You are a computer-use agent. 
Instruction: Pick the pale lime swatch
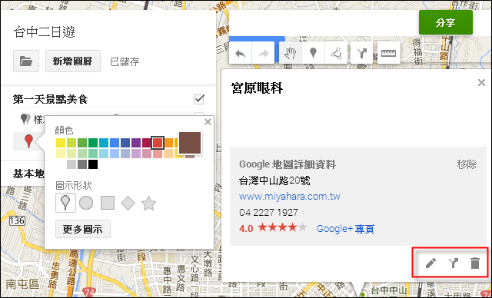[71, 154]
